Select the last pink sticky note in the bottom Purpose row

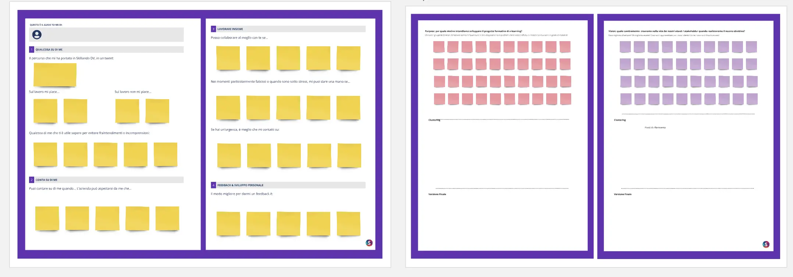[566, 99]
